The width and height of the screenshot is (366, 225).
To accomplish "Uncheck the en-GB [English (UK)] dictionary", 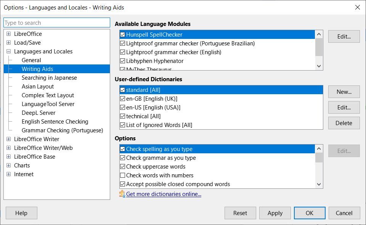I will click(123, 98).
